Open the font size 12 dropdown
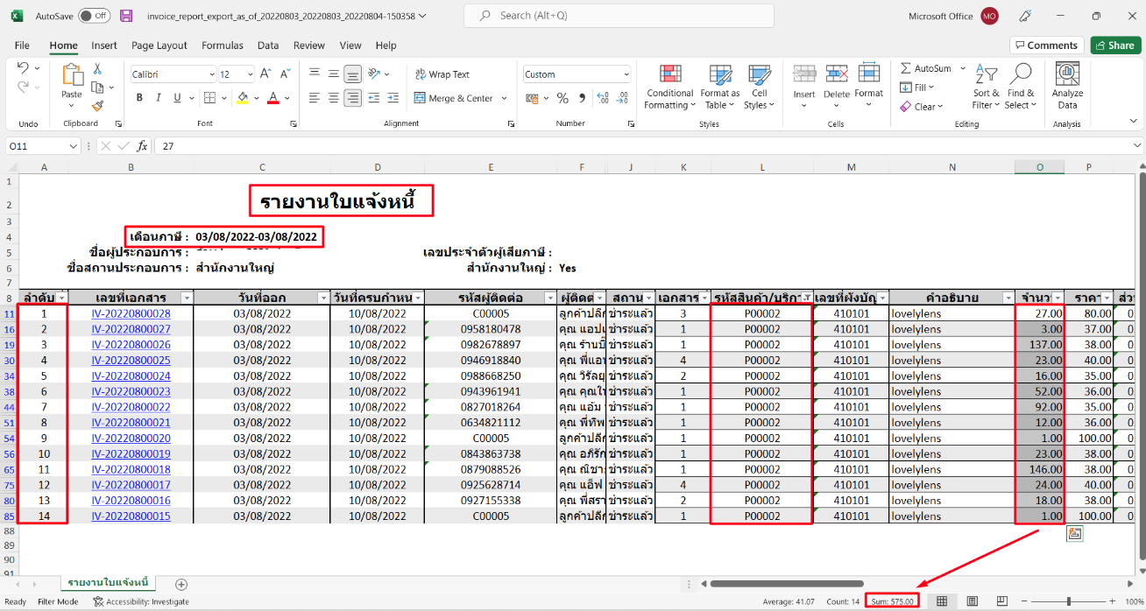Viewport: 1146px width, 611px height. pos(250,74)
